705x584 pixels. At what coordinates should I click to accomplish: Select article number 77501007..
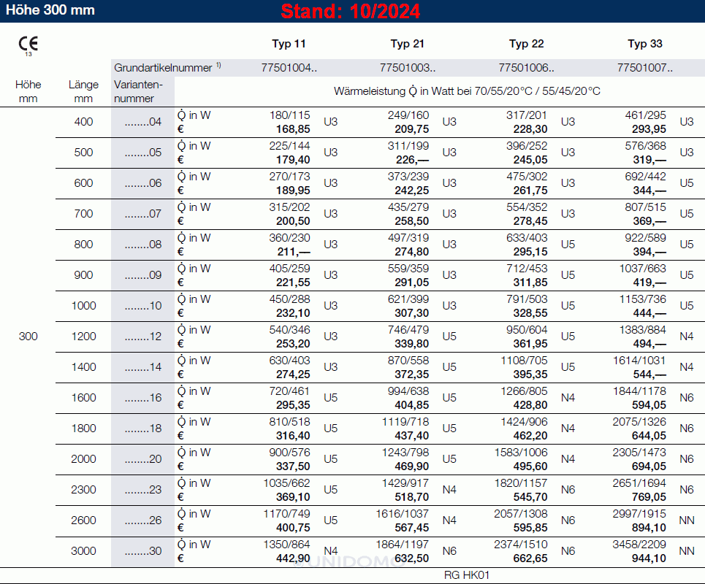645,68
